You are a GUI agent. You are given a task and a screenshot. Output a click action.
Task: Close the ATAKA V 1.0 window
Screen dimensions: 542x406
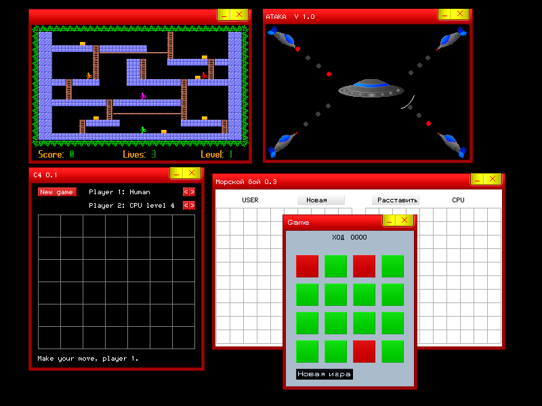pos(461,15)
